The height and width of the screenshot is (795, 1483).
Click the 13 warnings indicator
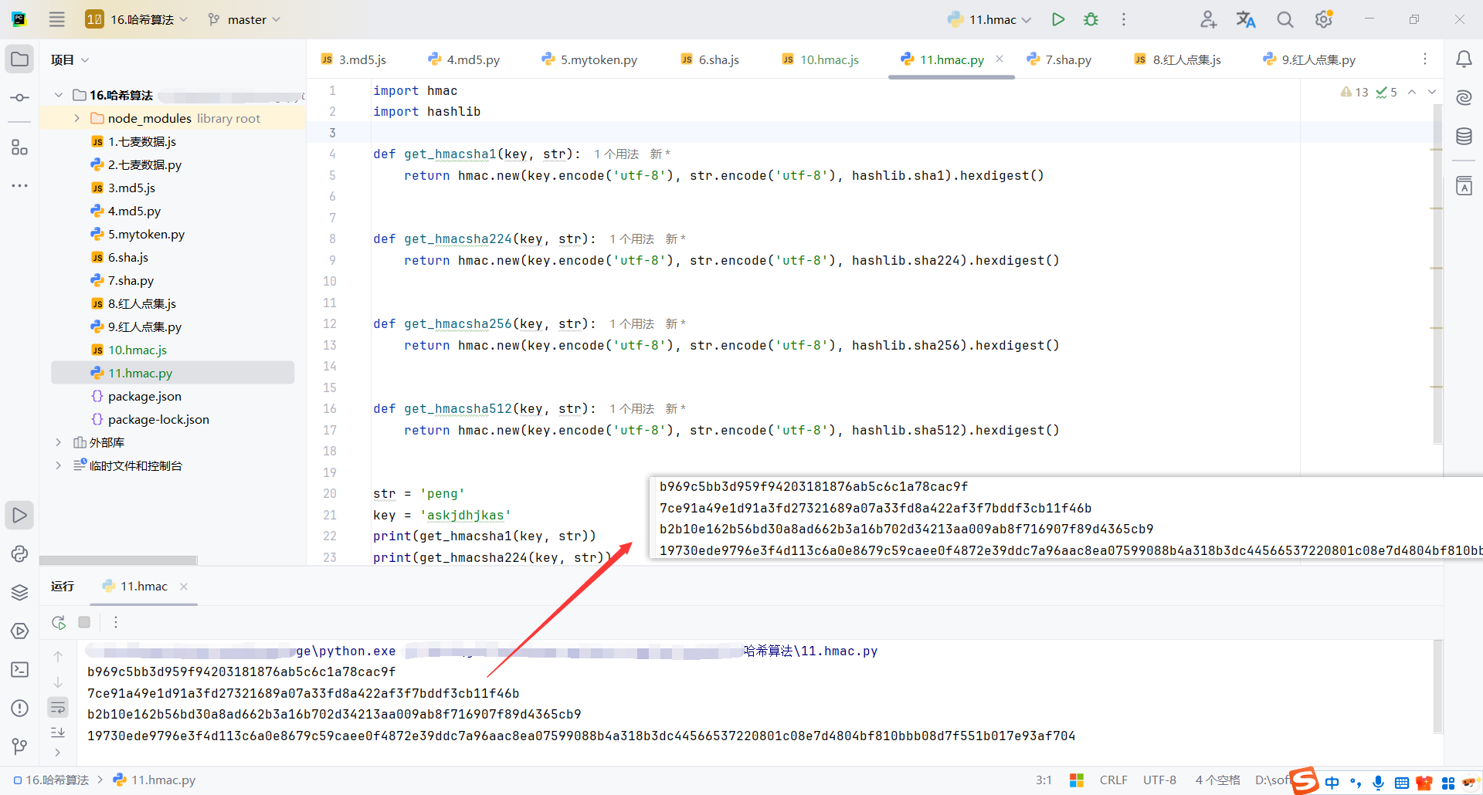coord(1355,92)
